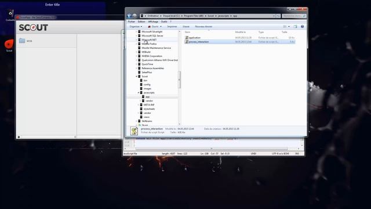Click the editor's horizontal scrollbar

pos(212,149)
